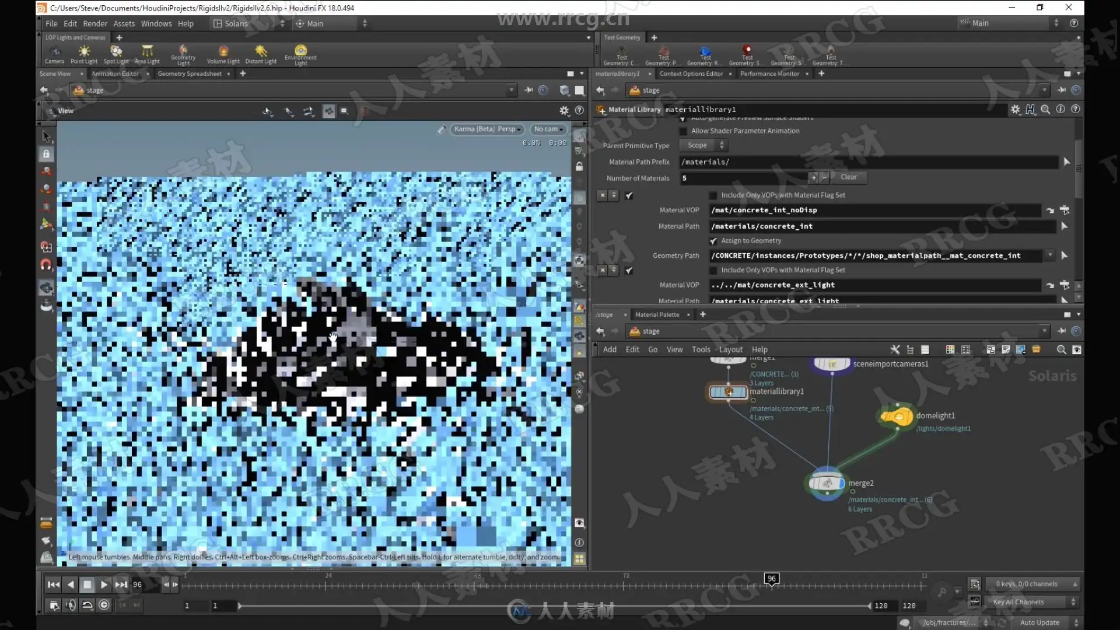Click the Camera shelf tool
Viewport: 1120px width, 630px height.
[x=54, y=54]
